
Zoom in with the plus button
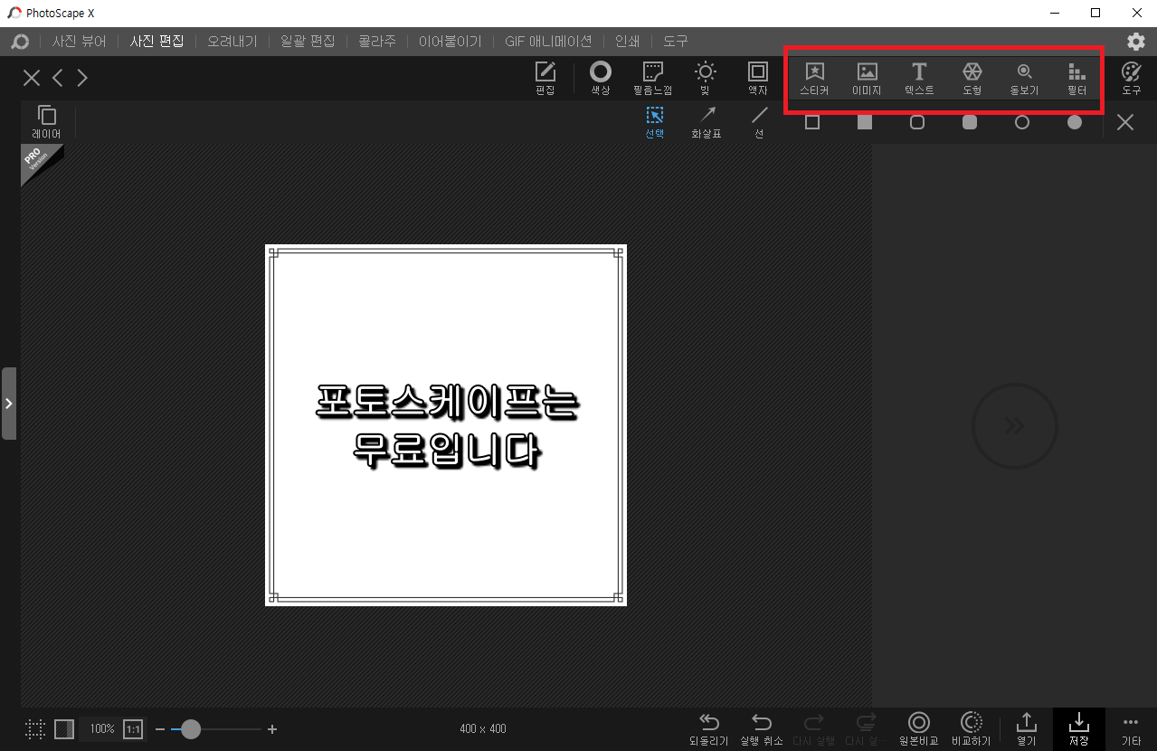(272, 729)
